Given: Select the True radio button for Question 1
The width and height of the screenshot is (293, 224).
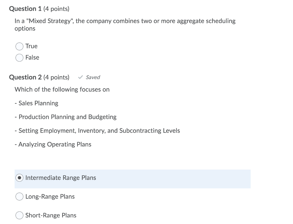Looking at the screenshot, I should [x=19, y=46].
